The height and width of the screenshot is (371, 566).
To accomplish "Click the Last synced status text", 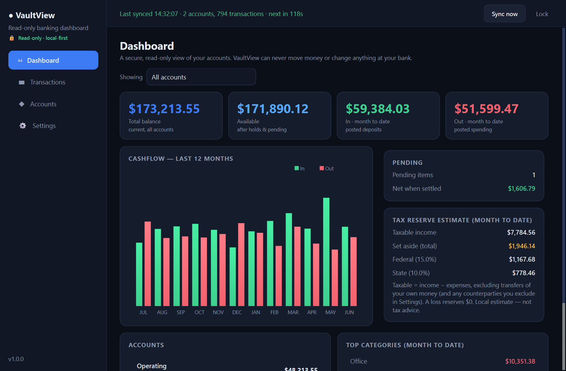I will pos(211,14).
